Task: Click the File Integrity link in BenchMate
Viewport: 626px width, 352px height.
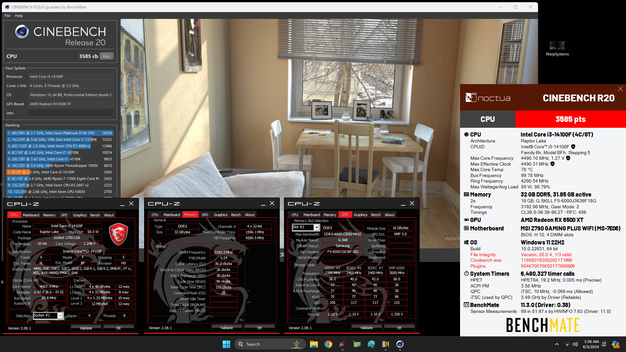Action: (x=483, y=255)
